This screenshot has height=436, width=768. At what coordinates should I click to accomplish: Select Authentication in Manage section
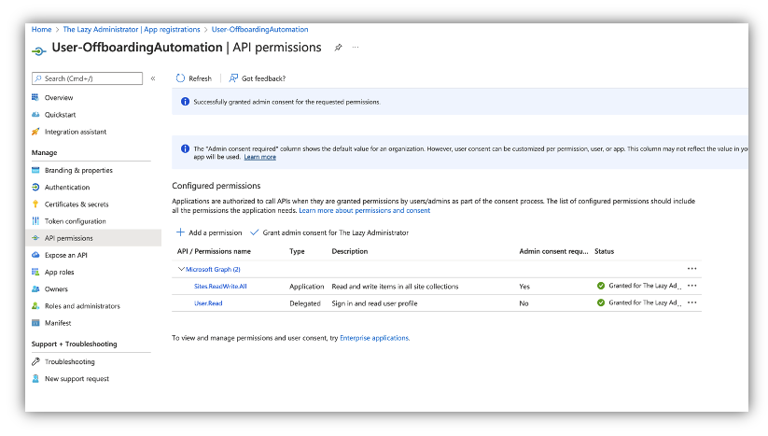click(x=67, y=187)
